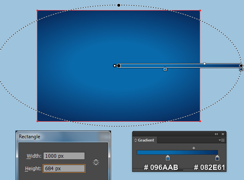Select the rectangle's bottom-right anchor point
This screenshot has width=244, height=180.
[x=200, y=121]
